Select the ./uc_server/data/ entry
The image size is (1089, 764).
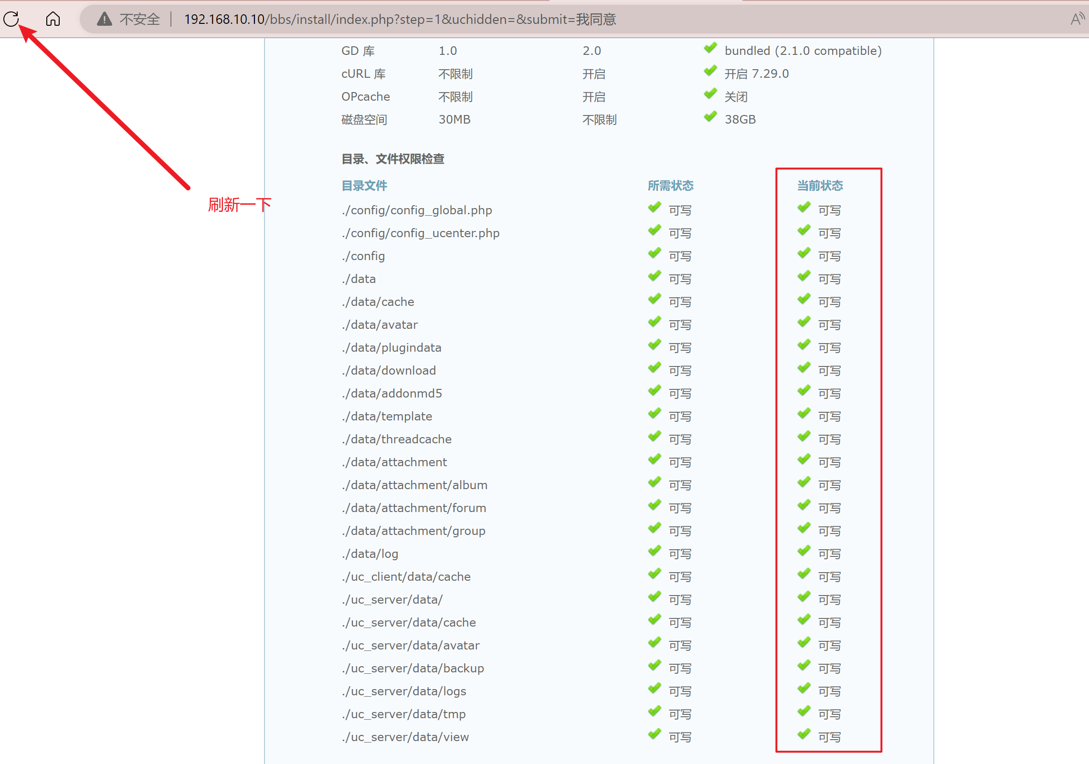click(x=392, y=600)
